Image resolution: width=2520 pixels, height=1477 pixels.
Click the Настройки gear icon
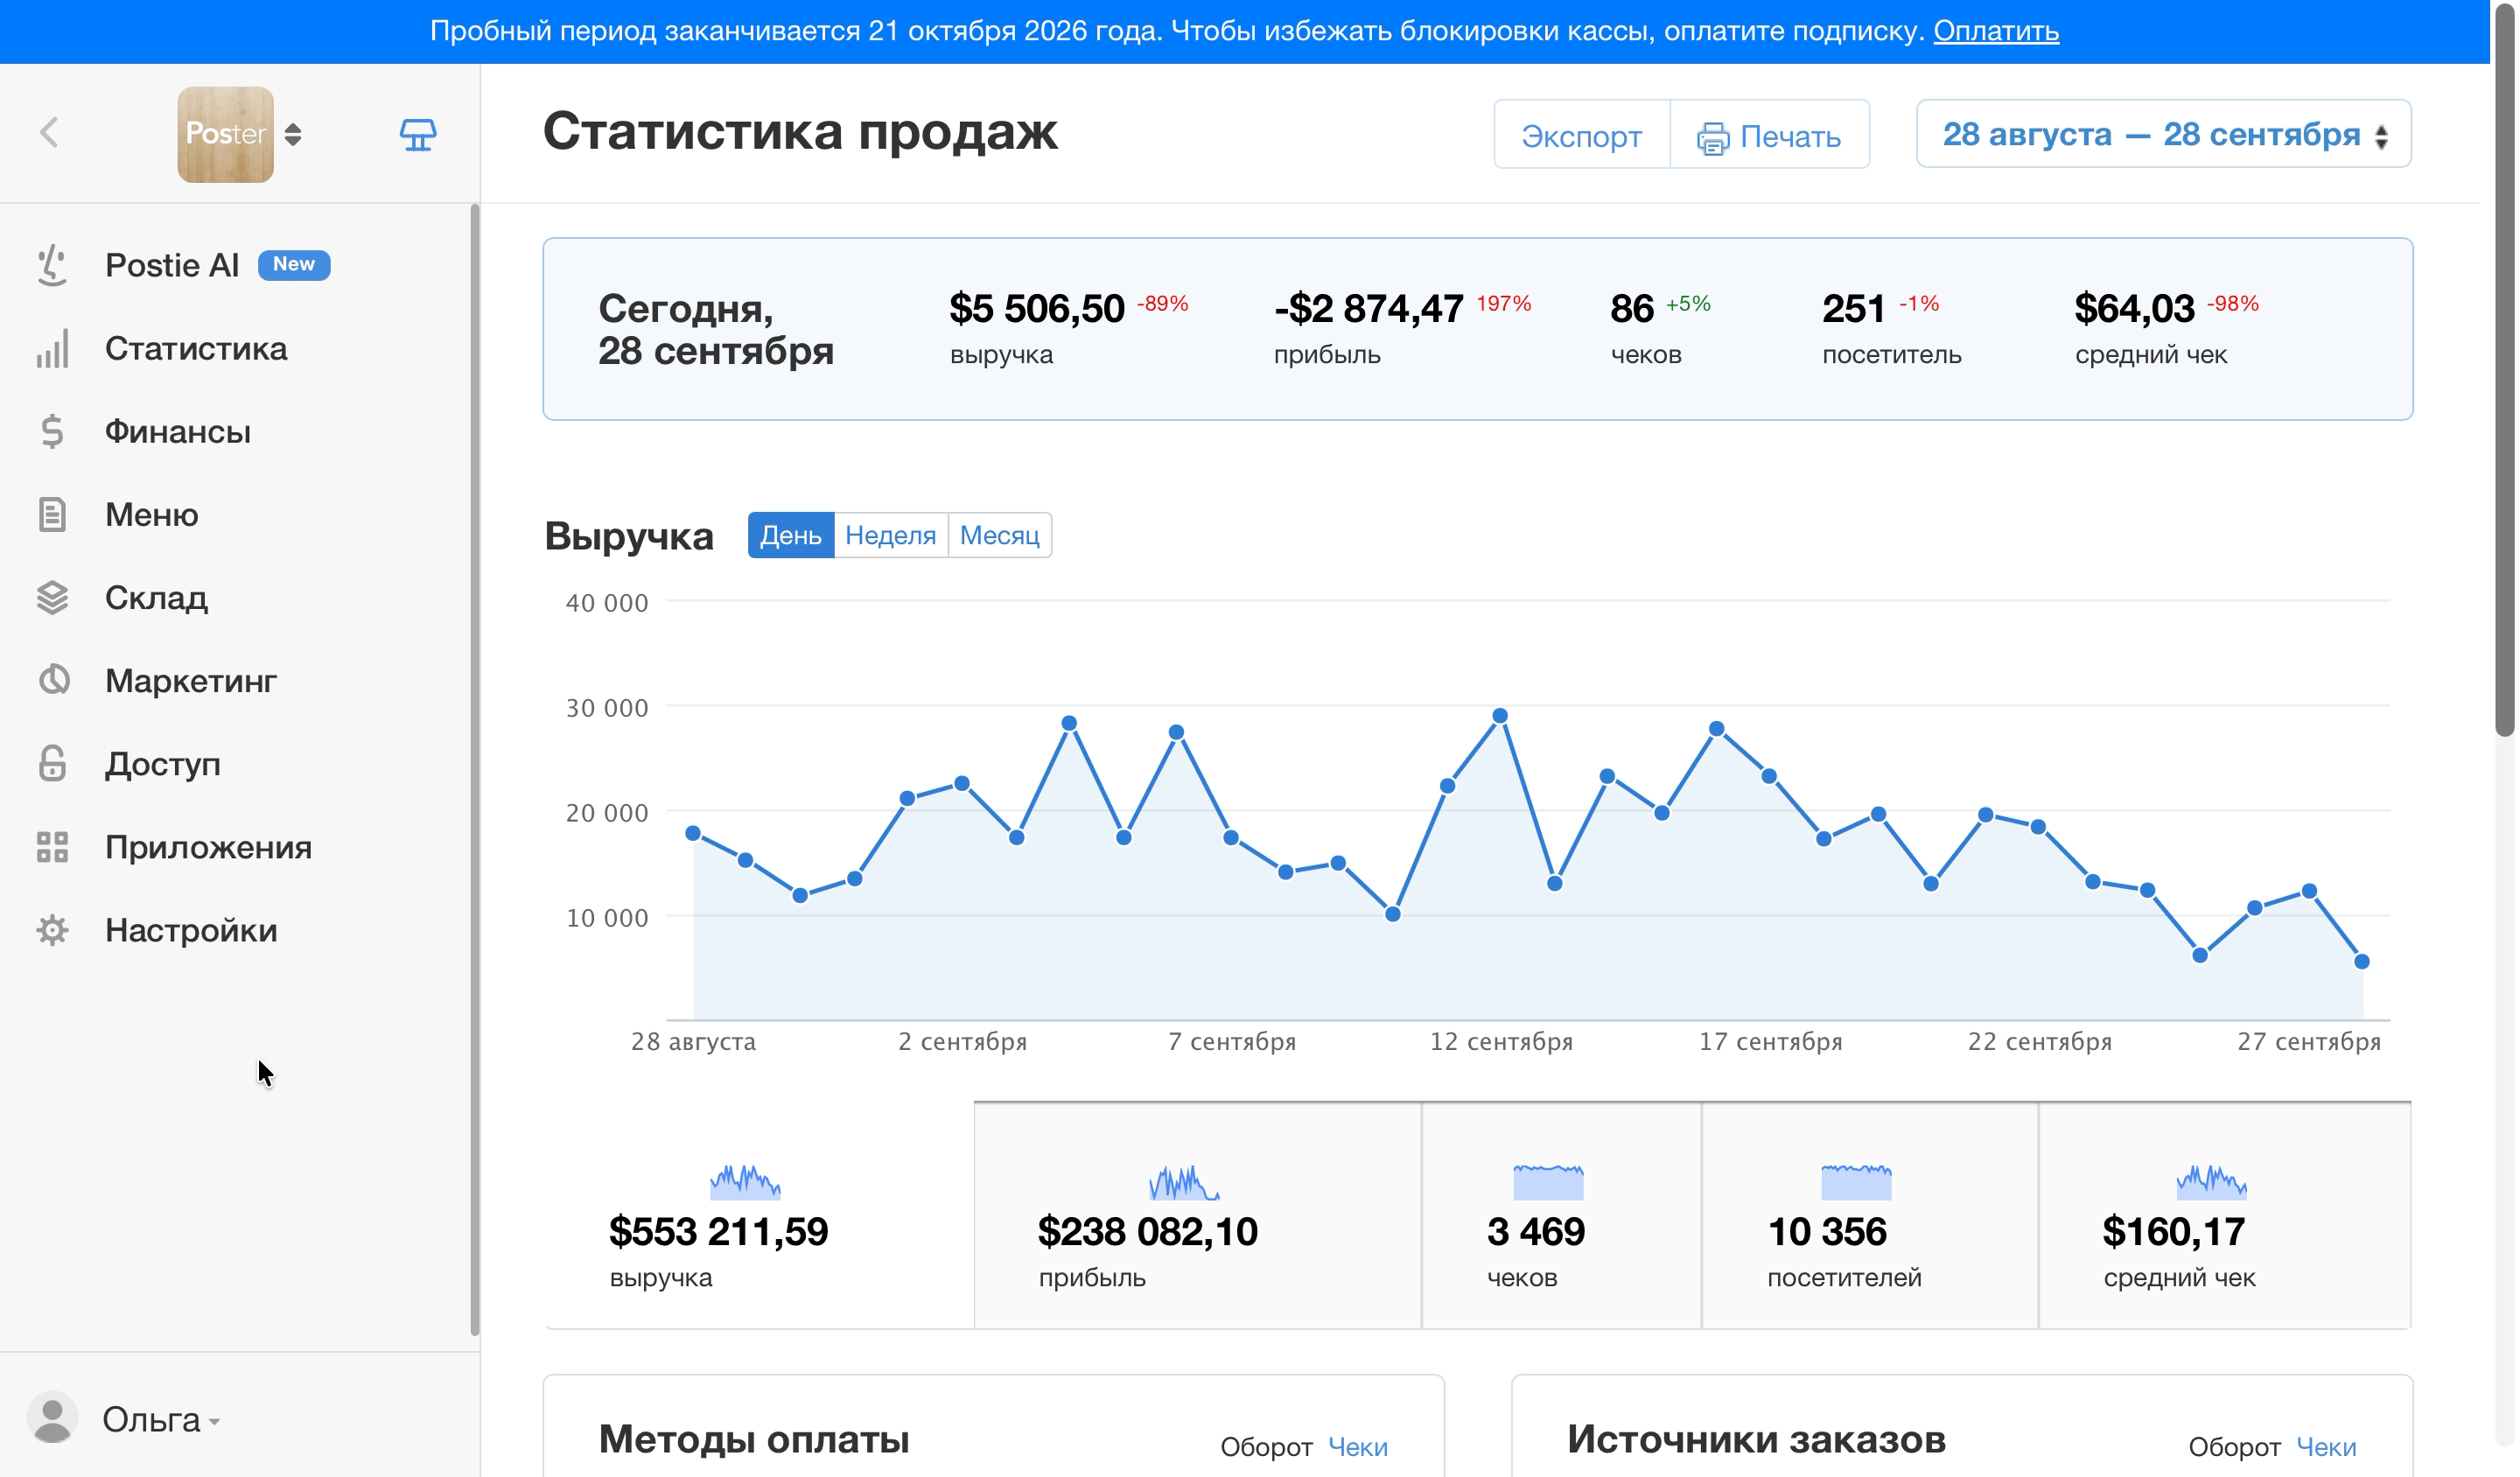pyautogui.click(x=52, y=930)
